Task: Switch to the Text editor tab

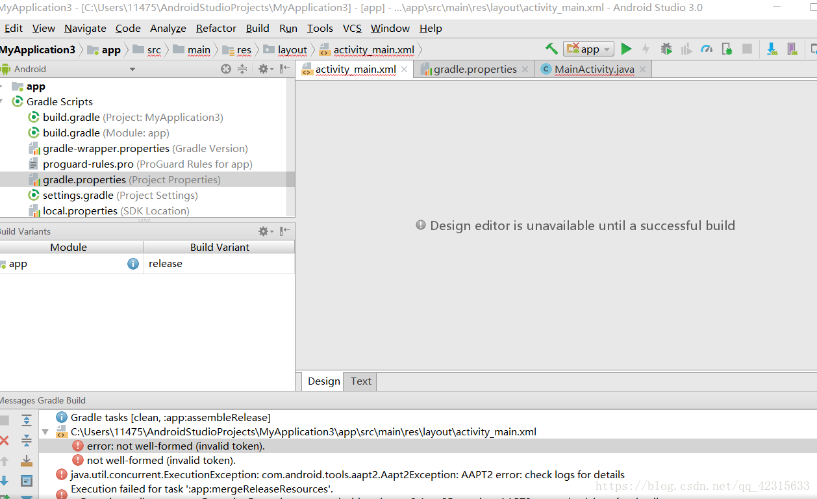Action: (361, 381)
